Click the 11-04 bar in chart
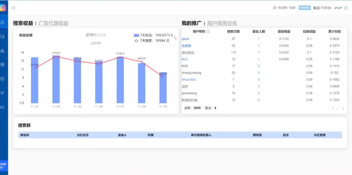 click(56, 79)
